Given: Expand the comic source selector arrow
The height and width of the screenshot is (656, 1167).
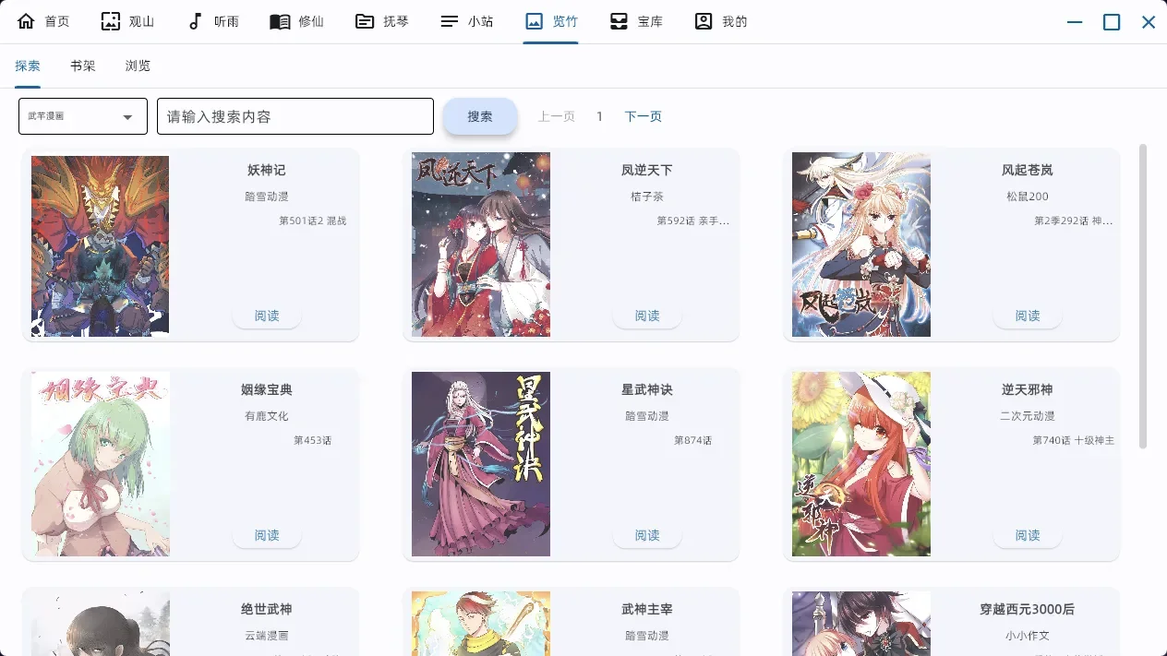Looking at the screenshot, I should pos(128,115).
